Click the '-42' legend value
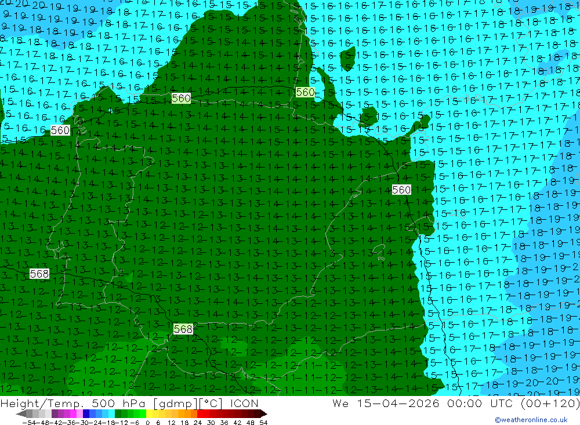 point(57,423)
